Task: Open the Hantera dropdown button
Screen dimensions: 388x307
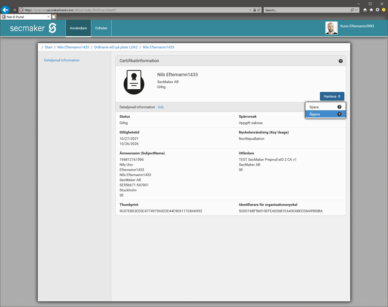Action: (332, 96)
